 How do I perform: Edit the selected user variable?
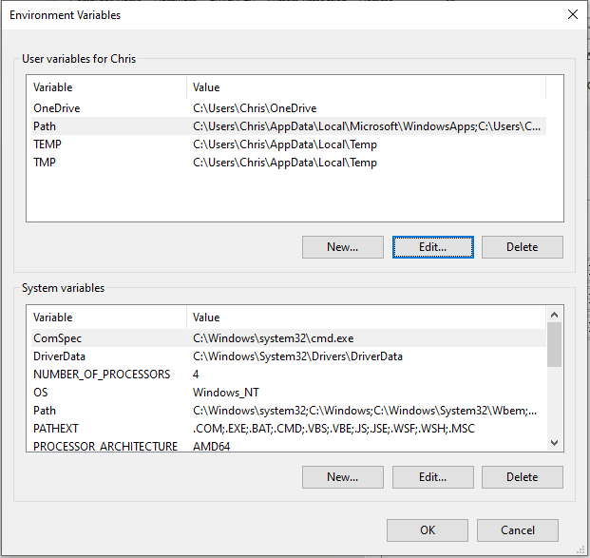[x=432, y=247]
